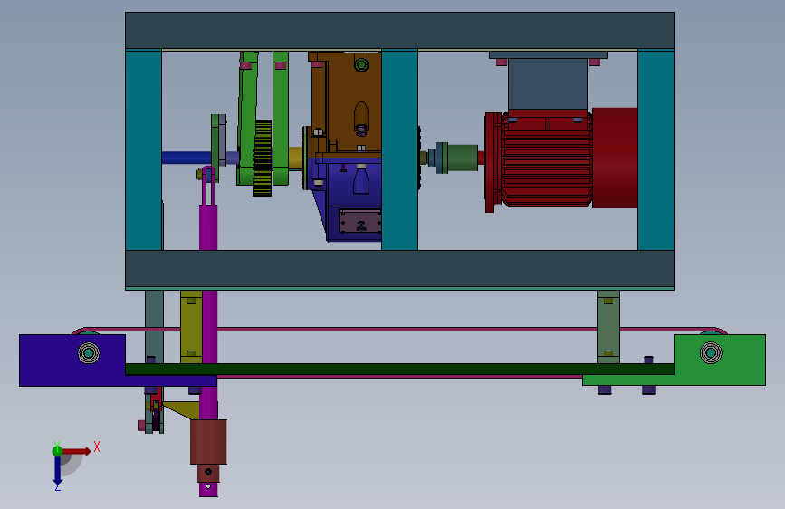The image size is (785, 509).
Task: Click the blue Z axis arrow of triad
Action: [57, 472]
